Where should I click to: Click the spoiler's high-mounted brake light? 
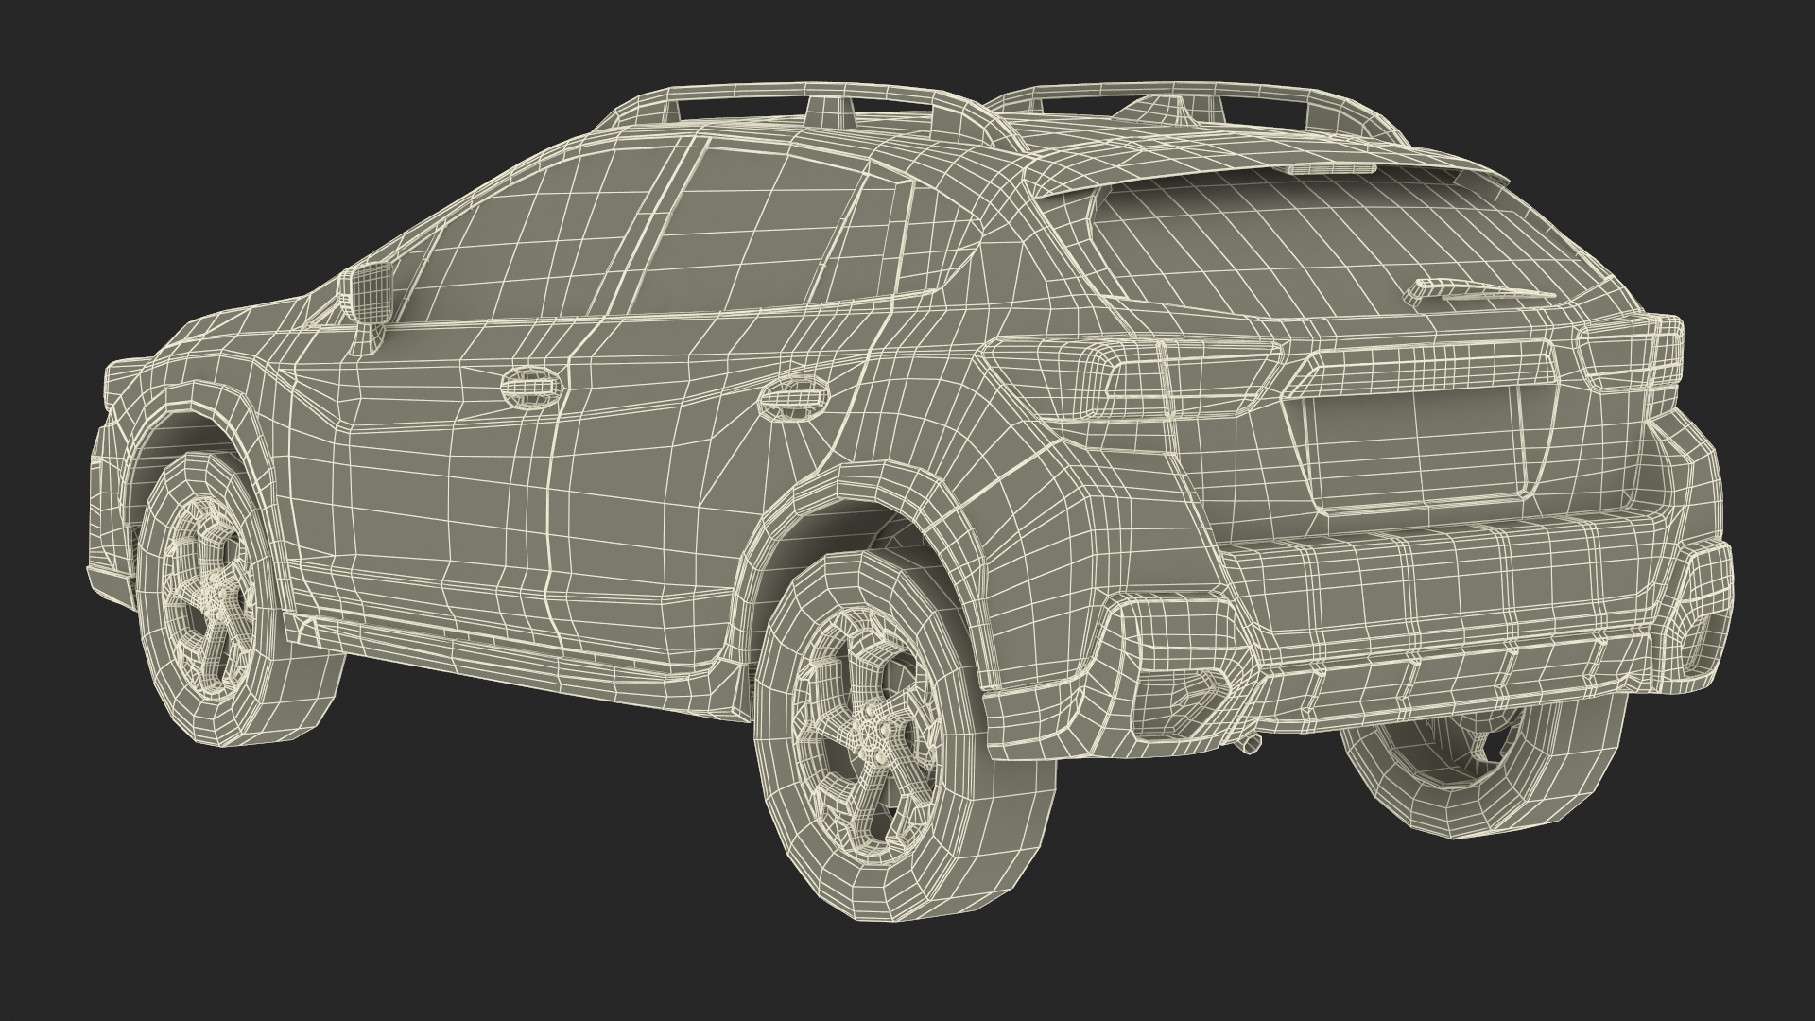(1330, 168)
